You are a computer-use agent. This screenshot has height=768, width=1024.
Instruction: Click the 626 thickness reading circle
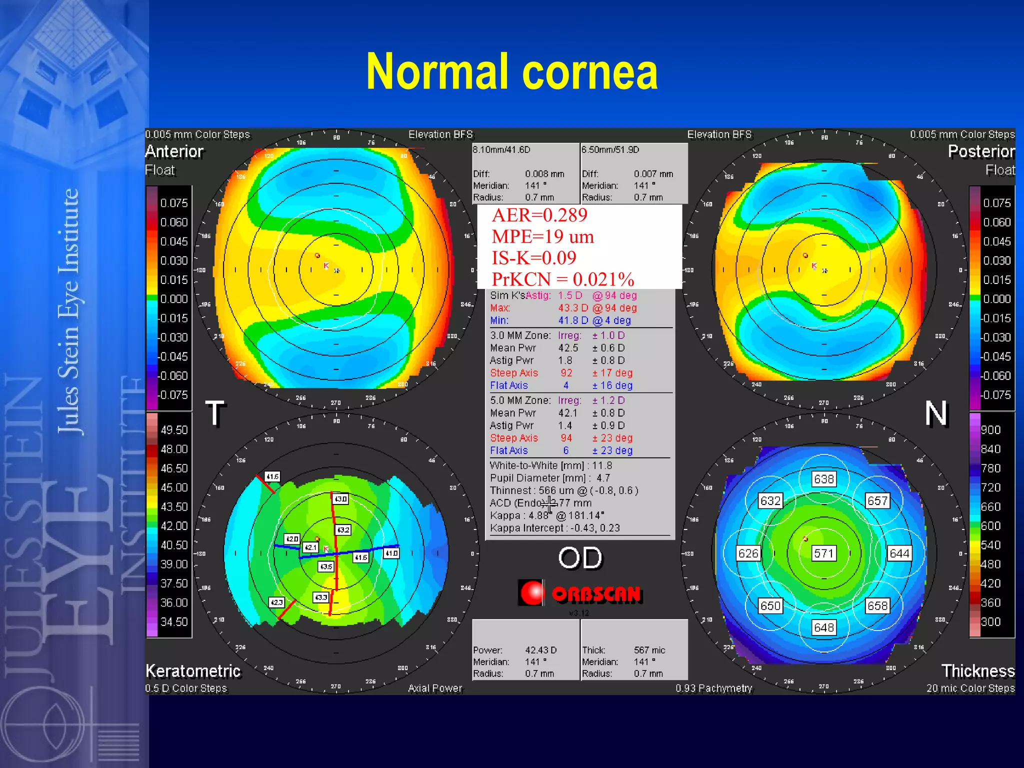point(748,553)
